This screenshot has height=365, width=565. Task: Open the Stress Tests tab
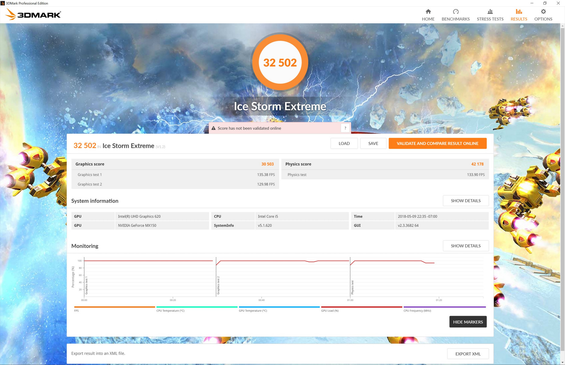coord(490,15)
